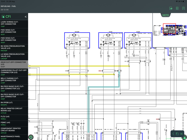Select GEAR CUT-OFF CONNECTOR 650P item
This screenshot has width=187, height=140.
(14, 64)
